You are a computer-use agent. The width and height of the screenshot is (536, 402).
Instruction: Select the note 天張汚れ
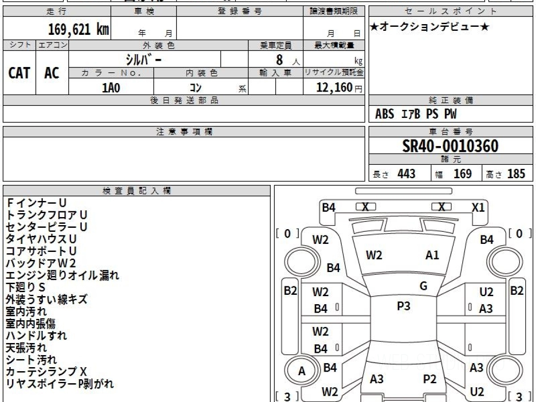coord(26,348)
